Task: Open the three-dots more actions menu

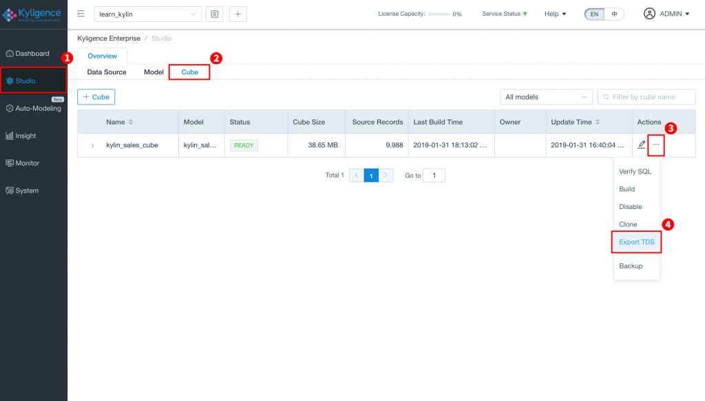Action: pos(656,144)
